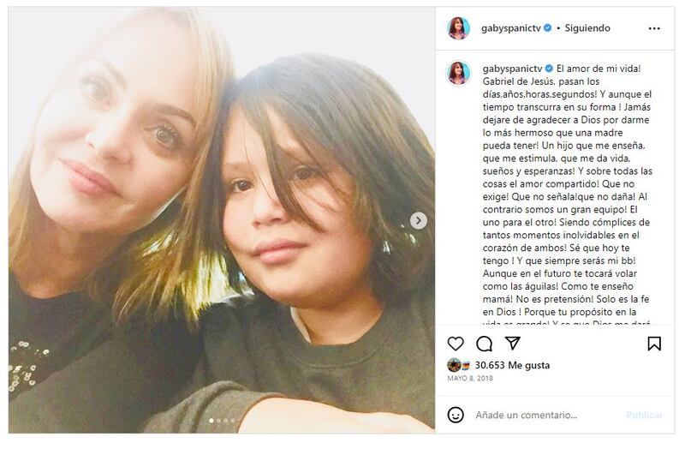Share post via paper plane icon
This screenshot has height=449, width=685.
click(512, 344)
